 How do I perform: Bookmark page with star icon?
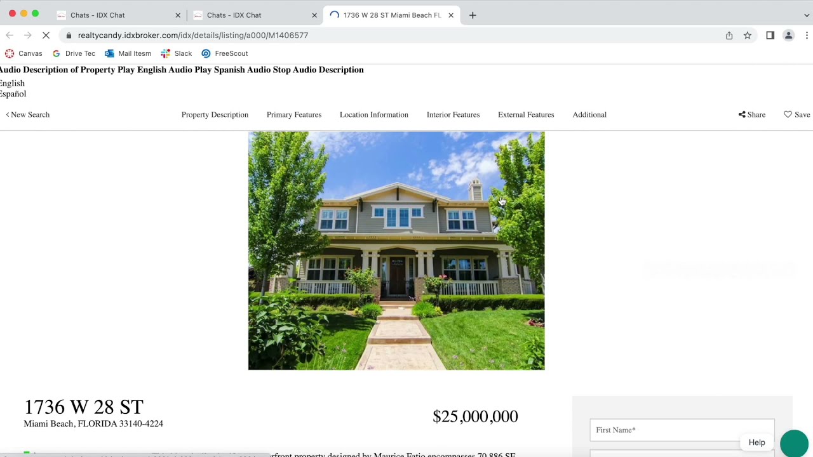(748, 36)
